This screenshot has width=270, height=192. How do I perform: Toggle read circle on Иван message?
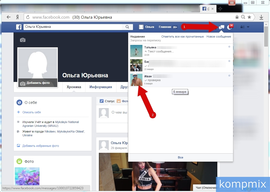click(x=229, y=75)
